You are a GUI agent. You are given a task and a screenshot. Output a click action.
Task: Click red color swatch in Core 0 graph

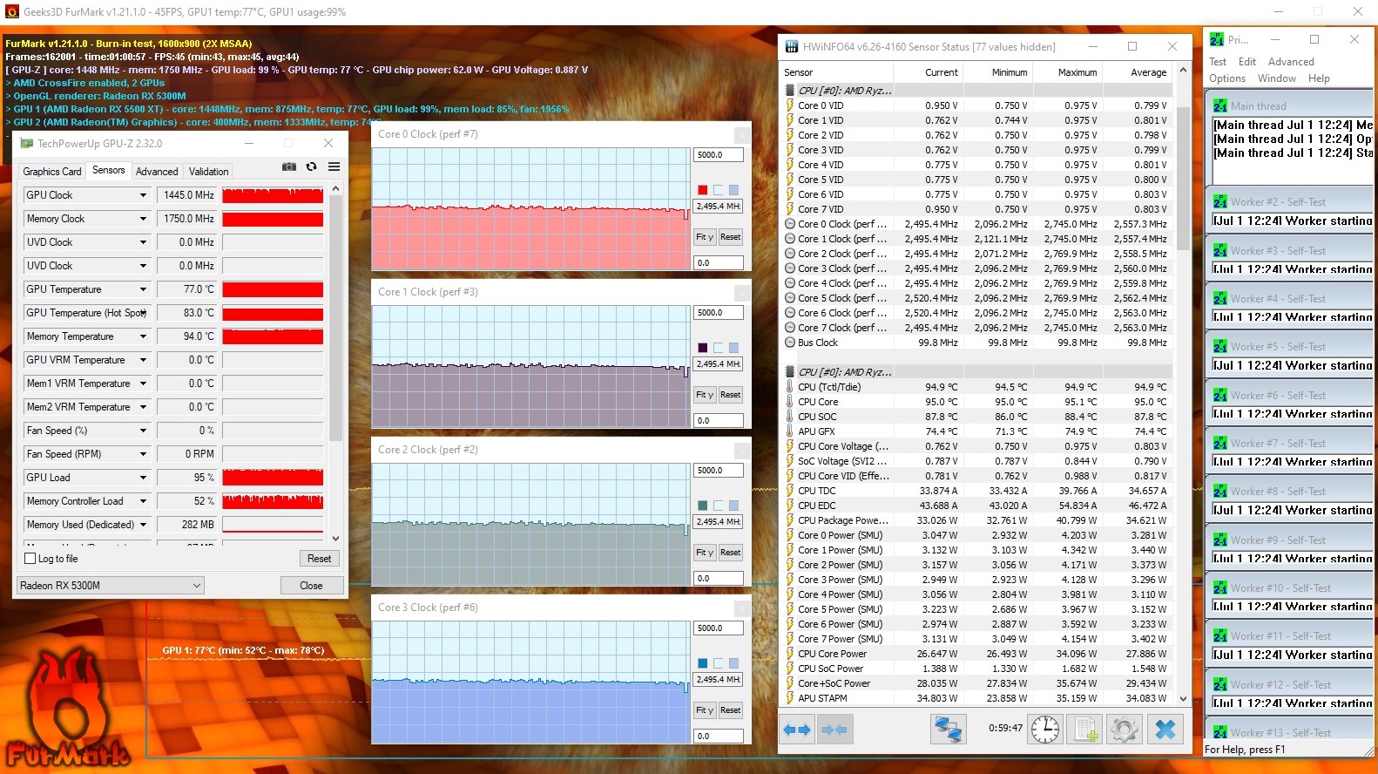(702, 190)
